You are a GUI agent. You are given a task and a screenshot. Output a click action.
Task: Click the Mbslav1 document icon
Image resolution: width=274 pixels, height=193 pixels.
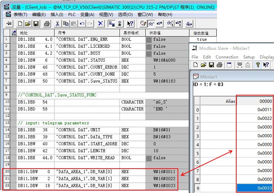coord(196,77)
